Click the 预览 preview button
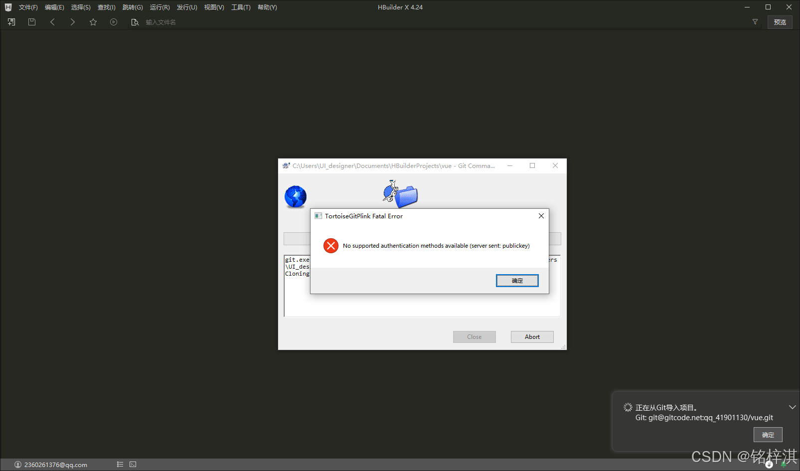Viewport: 800px width, 471px height. tap(780, 22)
